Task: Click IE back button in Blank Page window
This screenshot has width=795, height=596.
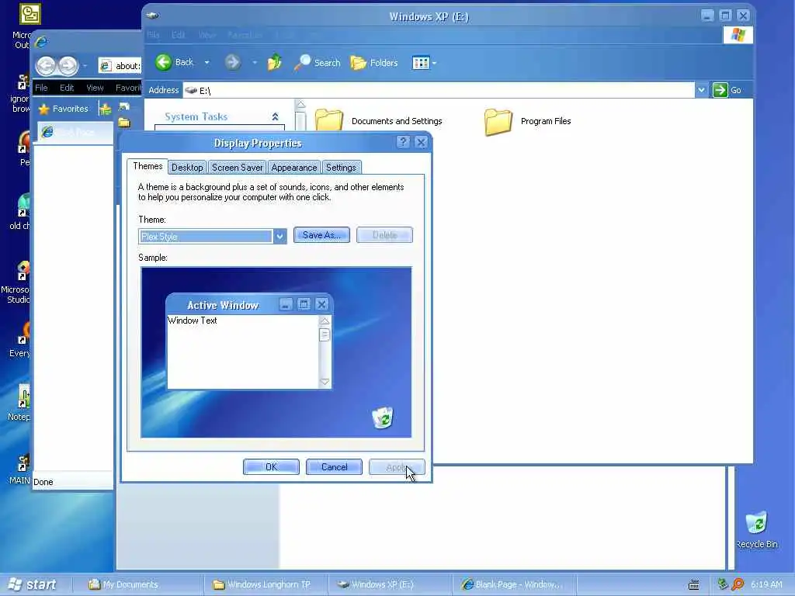Action: coord(46,65)
